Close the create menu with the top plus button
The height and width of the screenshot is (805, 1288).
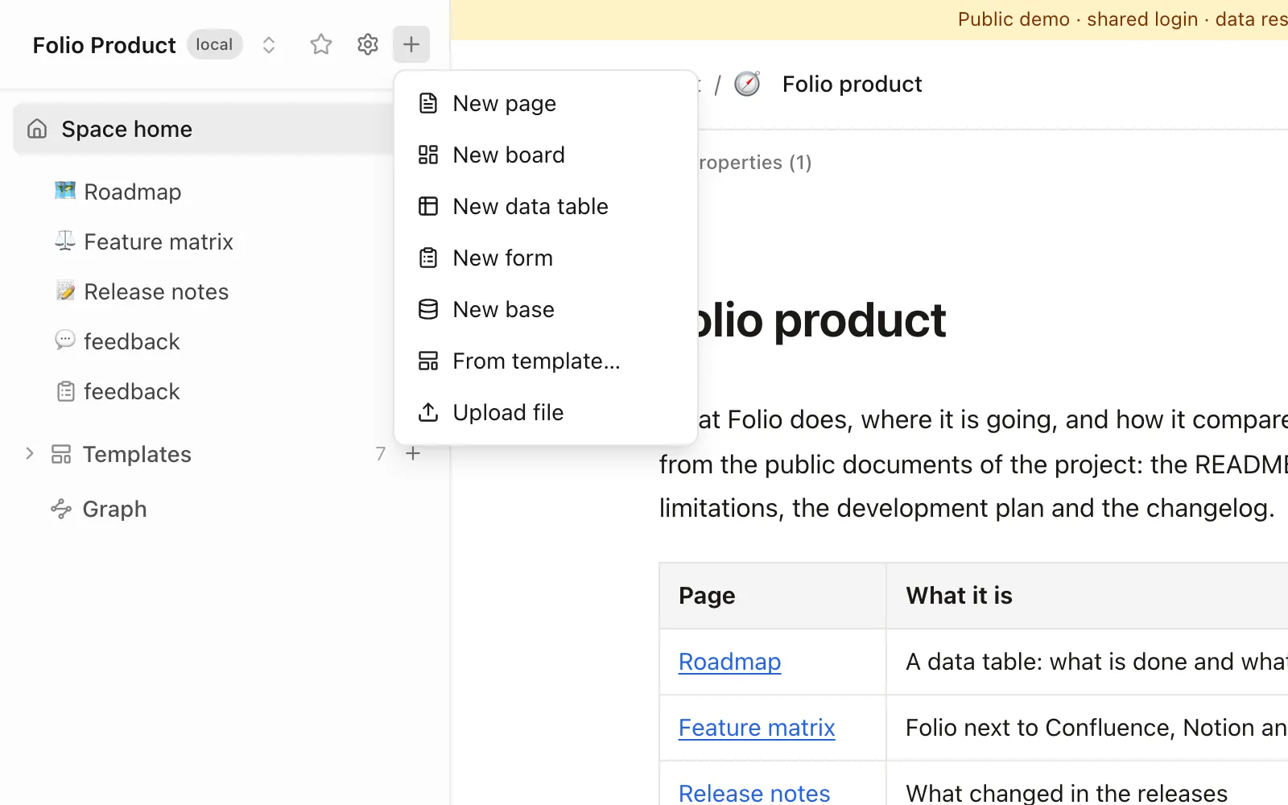[411, 44]
